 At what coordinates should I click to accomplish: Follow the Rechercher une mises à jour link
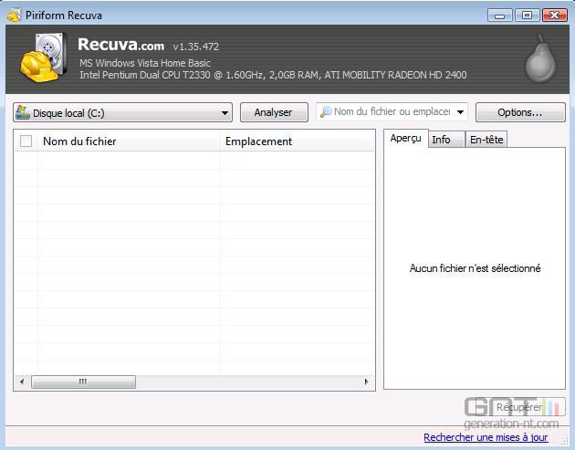click(x=486, y=437)
